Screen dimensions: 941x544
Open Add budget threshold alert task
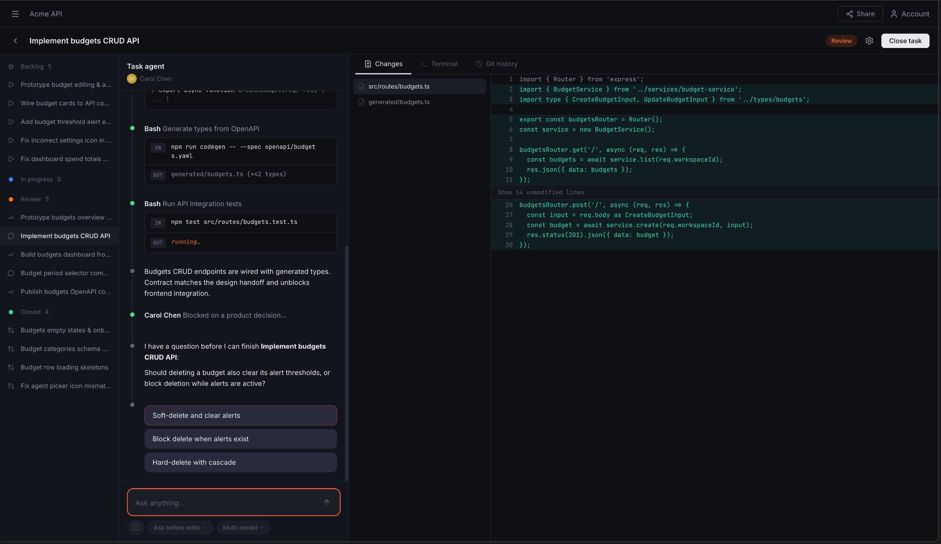pos(59,122)
